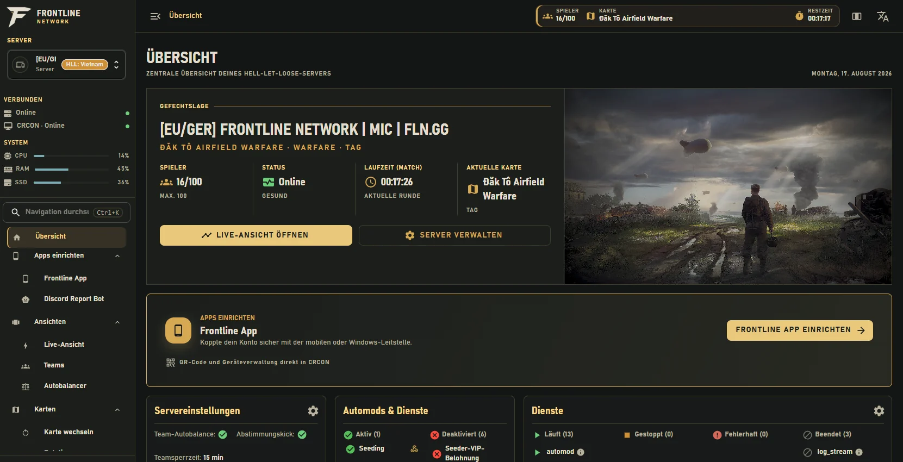Click the Restzeit timer in header
The width and height of the screenshot is (903, 462).
point(819,18)
